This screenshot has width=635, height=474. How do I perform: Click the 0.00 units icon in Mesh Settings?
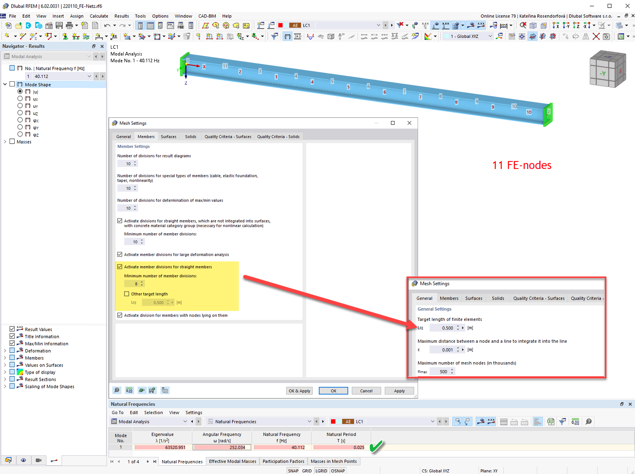tap(129, 390)
